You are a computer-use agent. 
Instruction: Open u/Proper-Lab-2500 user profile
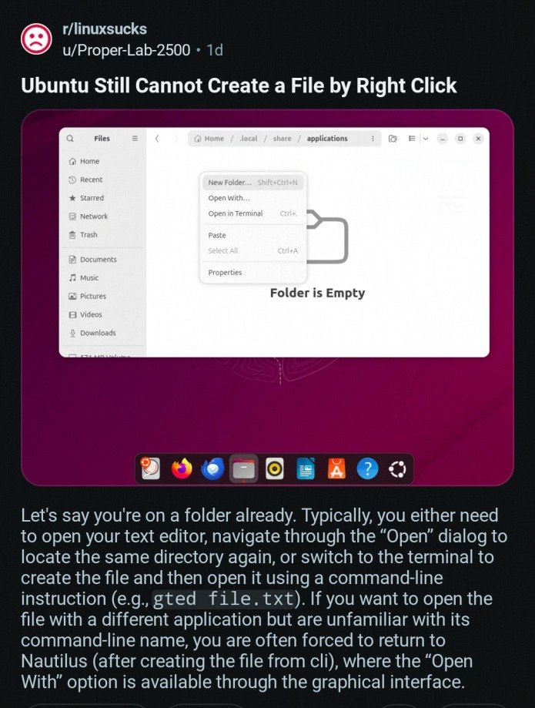[x=126, y=49]
